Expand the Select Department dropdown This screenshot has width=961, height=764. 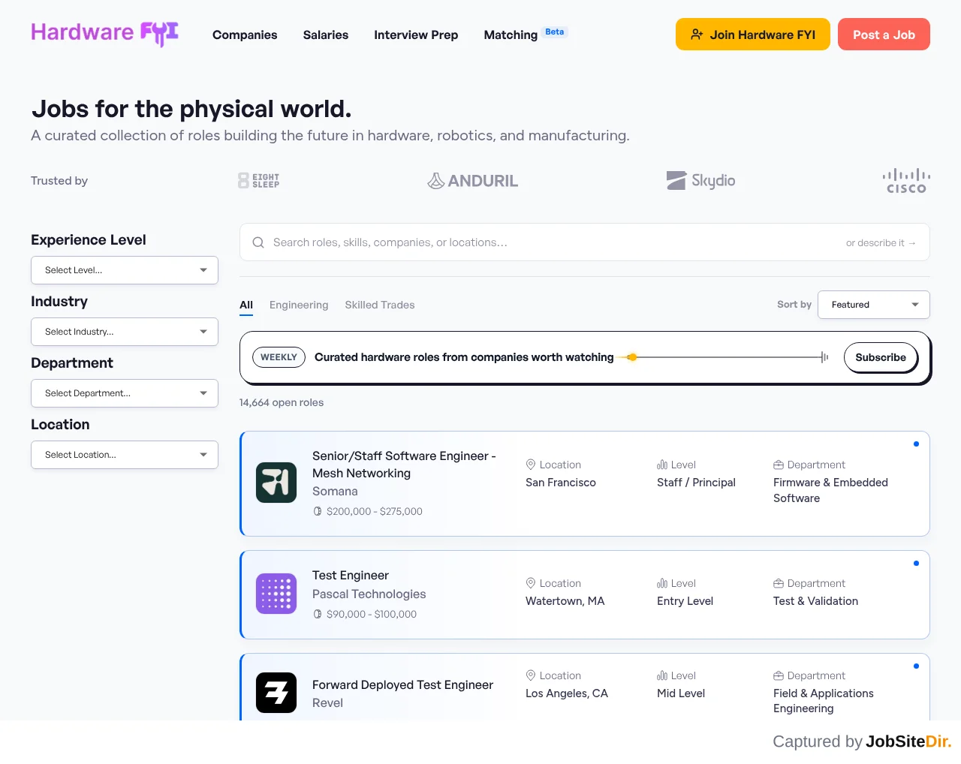click(125, 393)
